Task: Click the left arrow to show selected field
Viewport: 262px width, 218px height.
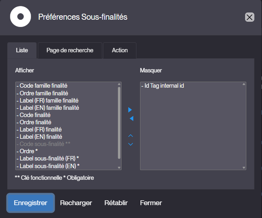Action: 131,118
